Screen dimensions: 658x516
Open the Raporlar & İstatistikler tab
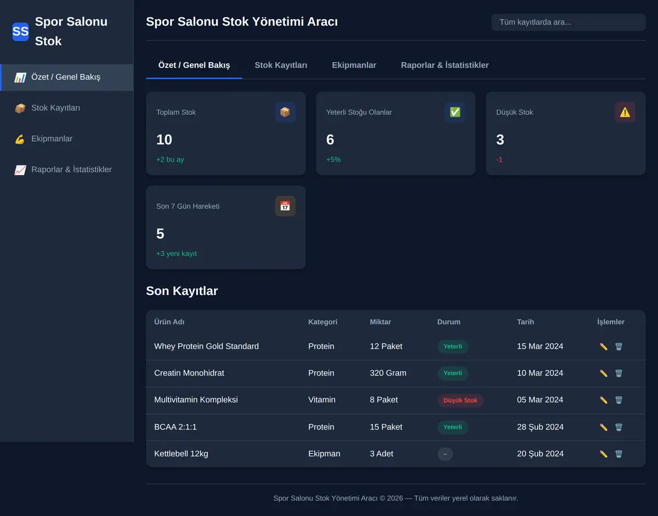[x=445, y=65]
